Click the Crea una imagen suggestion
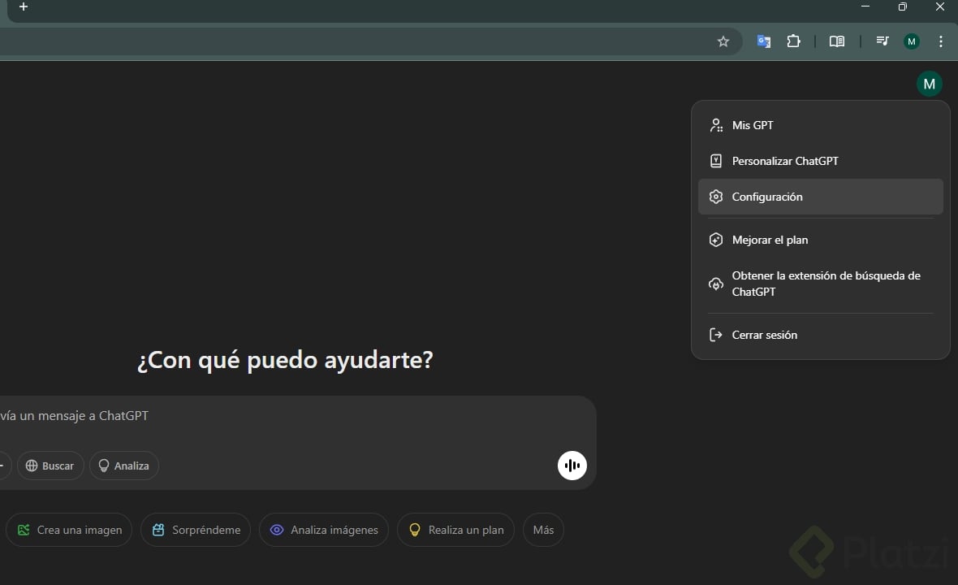Screen dimensions: 958x585 69,530
